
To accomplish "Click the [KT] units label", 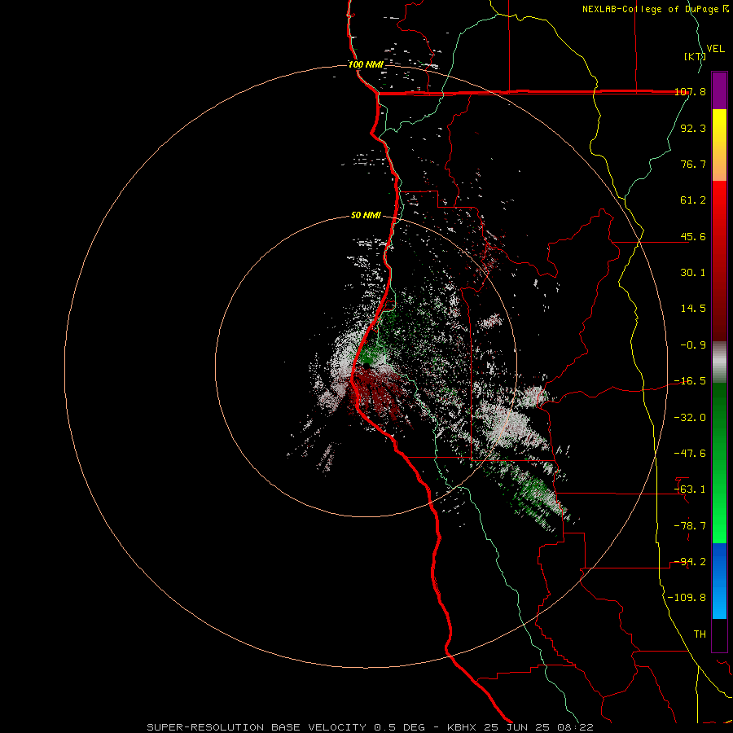I will point(696,56).
